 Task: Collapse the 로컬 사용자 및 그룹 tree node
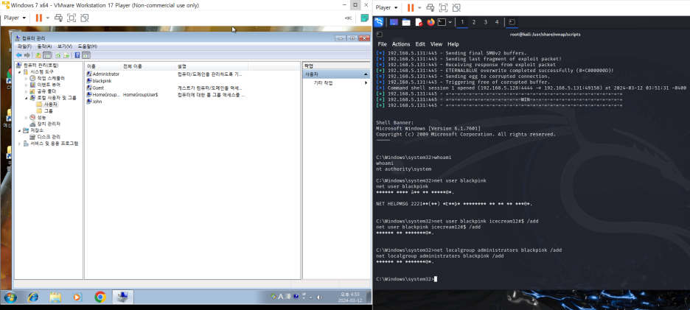[27, 98]
